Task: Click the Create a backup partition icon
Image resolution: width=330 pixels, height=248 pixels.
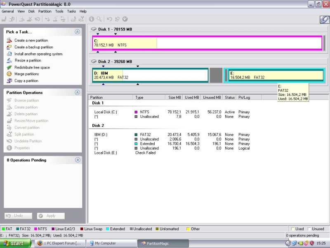Action: [9, 47]
